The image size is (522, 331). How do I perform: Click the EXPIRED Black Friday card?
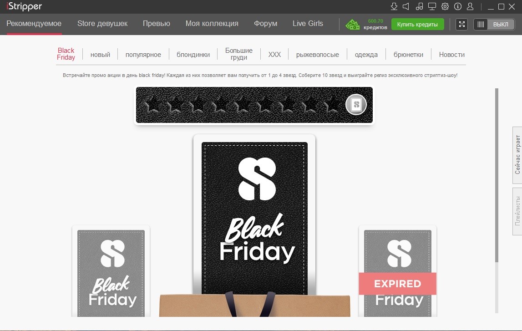pyautogui.click(x=397, y=271)
